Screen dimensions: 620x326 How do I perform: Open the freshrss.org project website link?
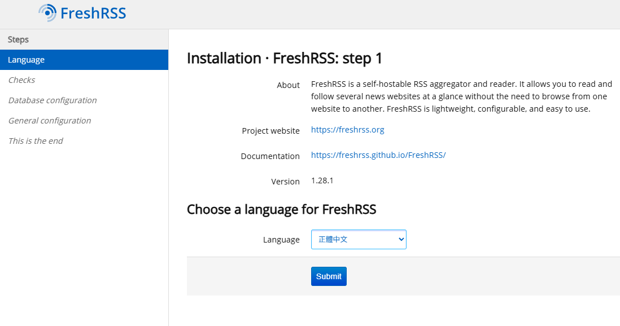tap(347, 130)
